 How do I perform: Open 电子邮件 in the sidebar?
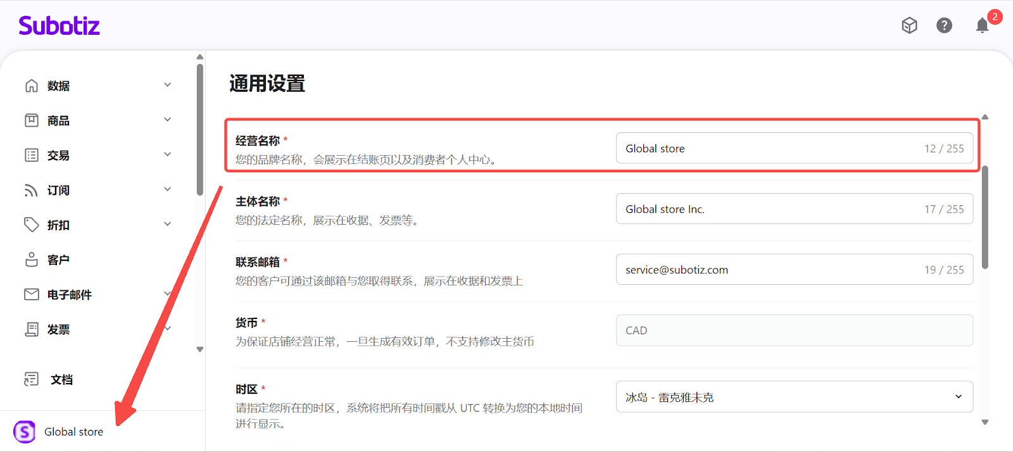(69, 294)
